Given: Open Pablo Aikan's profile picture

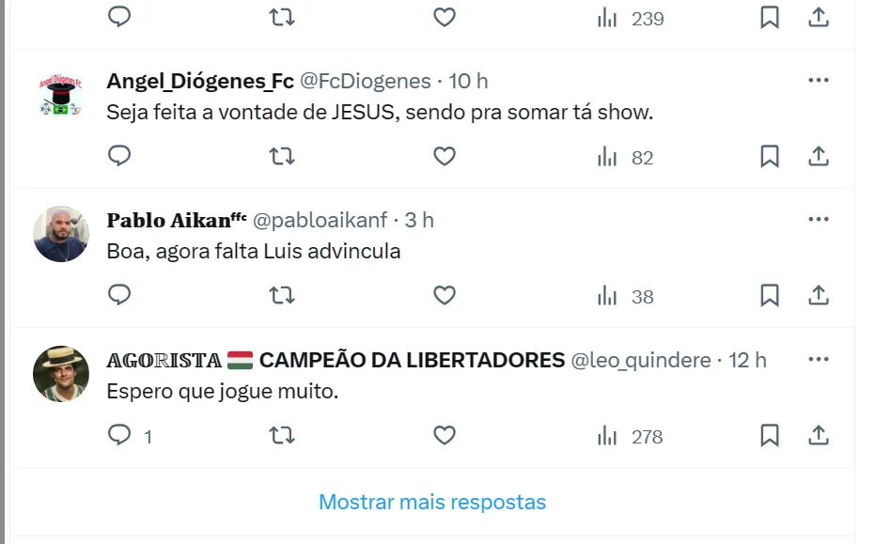Looking at the screenshot, I should coord(61,234).
